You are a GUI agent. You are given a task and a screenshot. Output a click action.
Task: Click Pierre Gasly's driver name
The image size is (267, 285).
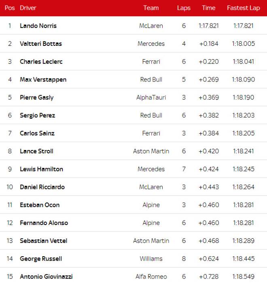pyautogui.click(x=36, y=97)
